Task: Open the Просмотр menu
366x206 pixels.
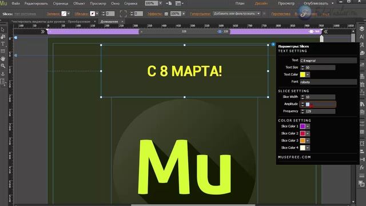Action: [98, 3]
